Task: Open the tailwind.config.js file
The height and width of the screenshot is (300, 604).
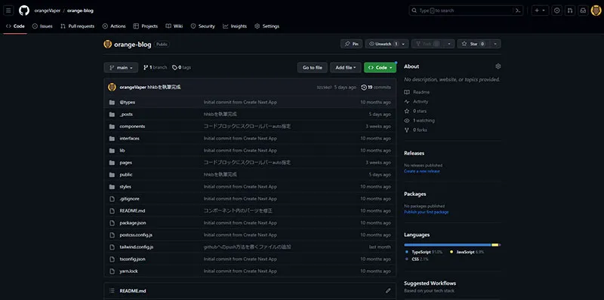Action: coord(137,247)
